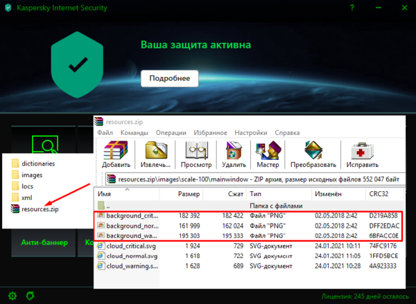
Task: Click the cloud_normal.svg file icon
Action: coord(101,256)
